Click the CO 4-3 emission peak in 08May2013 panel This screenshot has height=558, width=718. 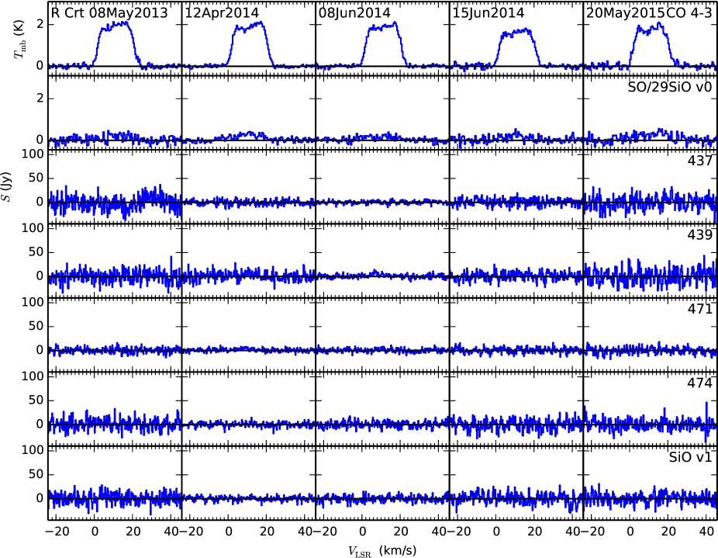[x=116, y=44]
